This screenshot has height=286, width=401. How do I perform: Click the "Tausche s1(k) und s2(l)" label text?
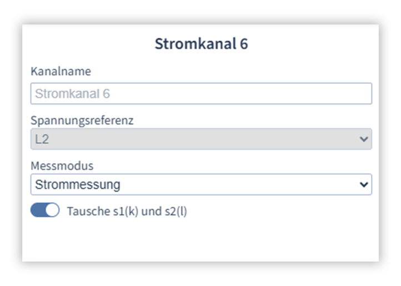pos(127,212)
